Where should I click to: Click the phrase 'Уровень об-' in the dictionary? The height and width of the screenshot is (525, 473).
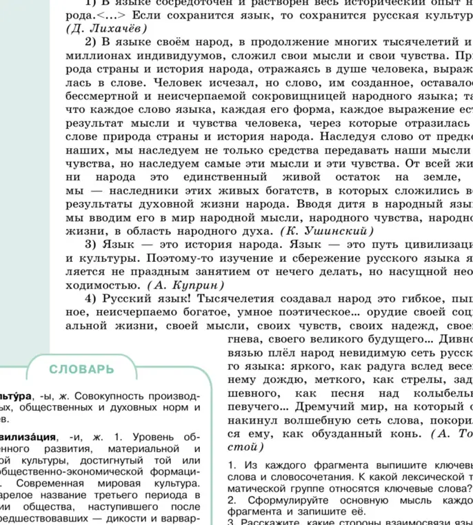click(x=165, y=437)
